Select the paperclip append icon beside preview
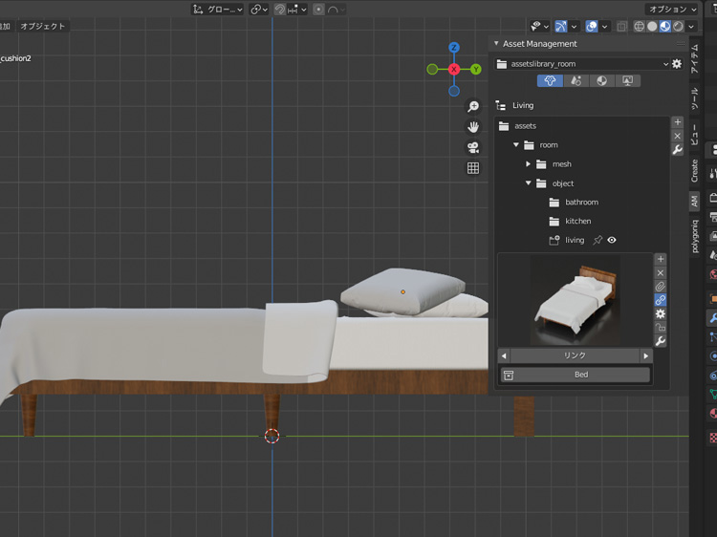Screen dimensions: 717x537 pyautogui.click(x=660, y=287)
